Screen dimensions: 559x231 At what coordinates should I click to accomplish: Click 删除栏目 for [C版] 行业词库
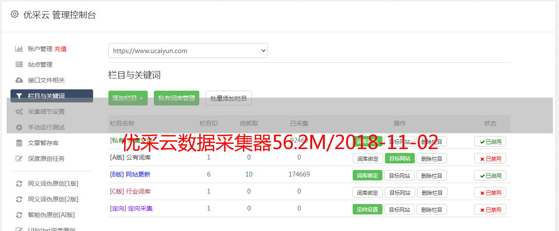pos(432,192)
